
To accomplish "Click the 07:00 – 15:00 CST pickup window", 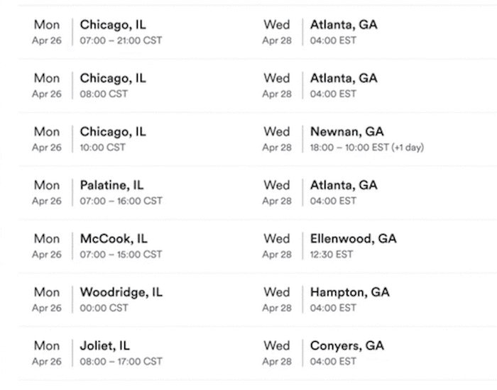I will coord(121,254).
